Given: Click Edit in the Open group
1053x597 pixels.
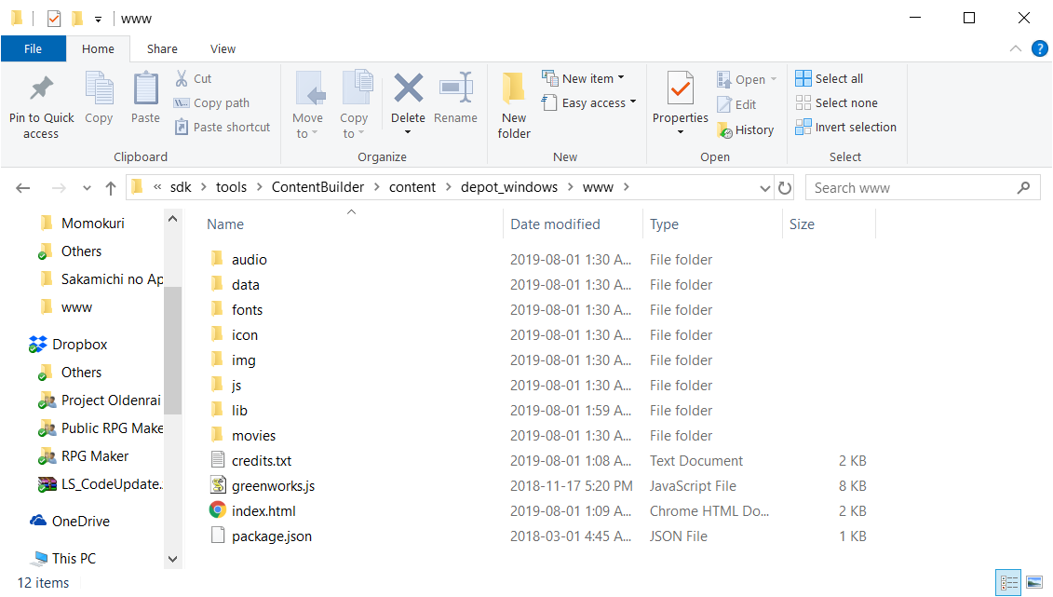Looking at the screenshot, I should 736,104.
